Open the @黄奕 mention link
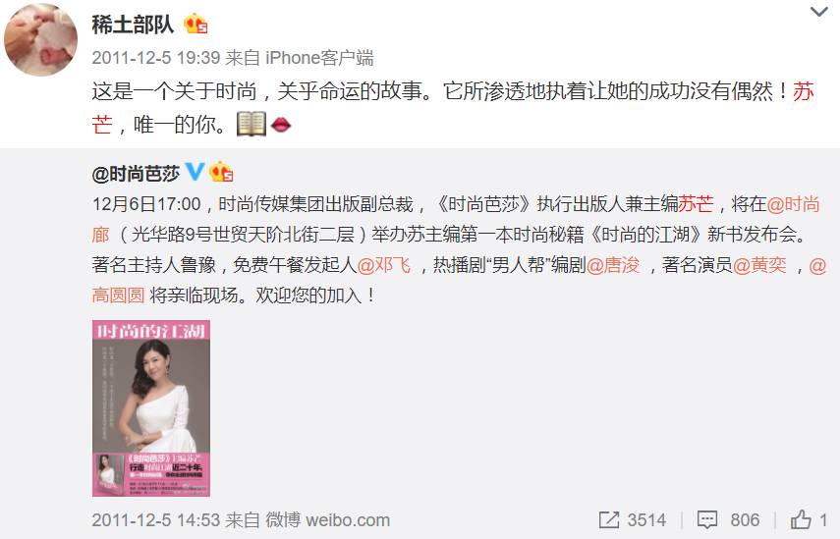Screen dimensions: 840x539 pos(759,265)
